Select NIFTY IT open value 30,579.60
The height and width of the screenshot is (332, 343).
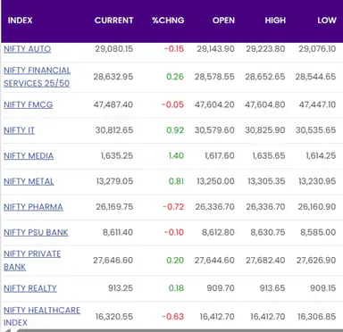pos(214,130)
